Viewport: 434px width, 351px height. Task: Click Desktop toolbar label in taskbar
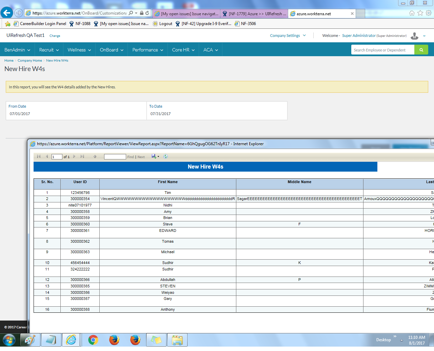[x=383, y=340]
